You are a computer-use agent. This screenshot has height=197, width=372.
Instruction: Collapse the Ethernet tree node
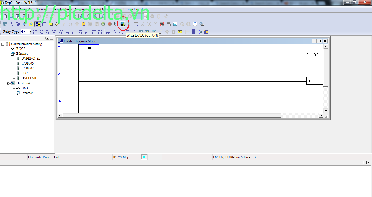point(8,54)
